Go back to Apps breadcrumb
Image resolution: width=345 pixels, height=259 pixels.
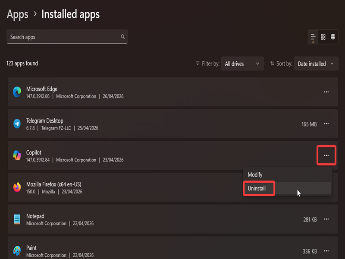(x=17, y=14)
